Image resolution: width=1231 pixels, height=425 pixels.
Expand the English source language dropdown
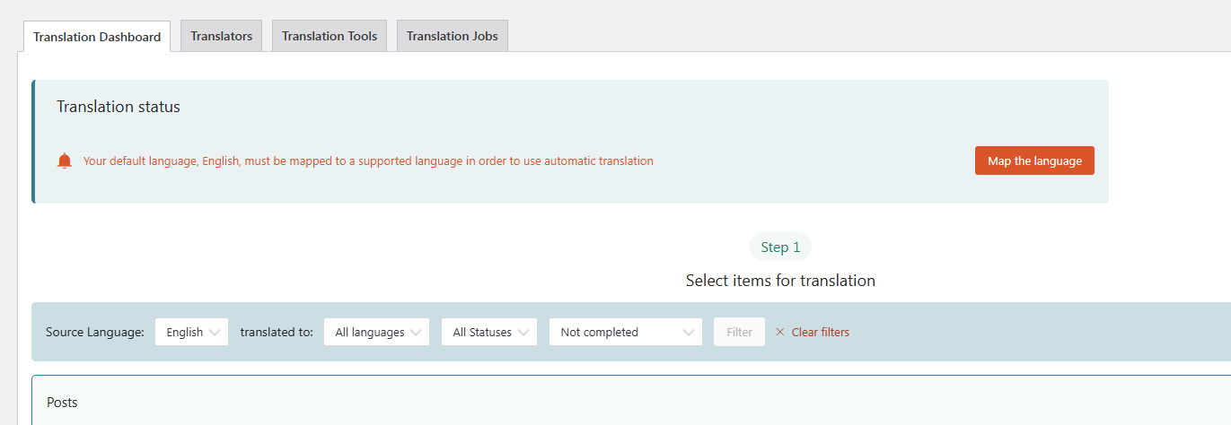pyautogui.click(x=192, y=332)
